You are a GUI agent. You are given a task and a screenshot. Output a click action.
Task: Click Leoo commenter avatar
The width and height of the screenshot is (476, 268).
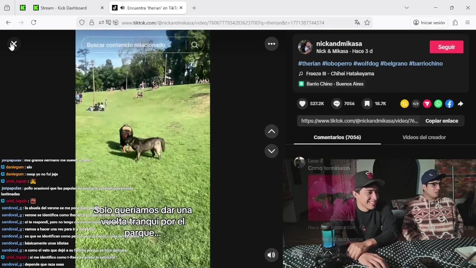(x=299, y=163)
